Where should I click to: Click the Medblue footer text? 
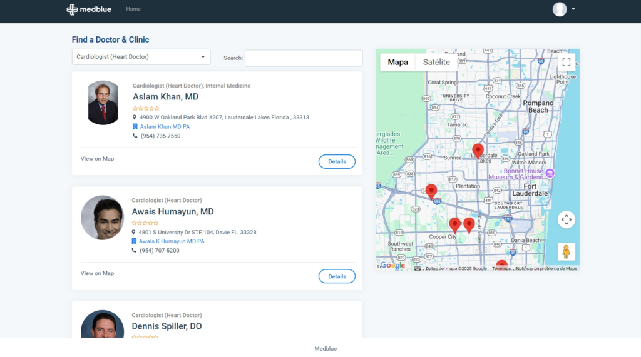click(x=326, y=349)
